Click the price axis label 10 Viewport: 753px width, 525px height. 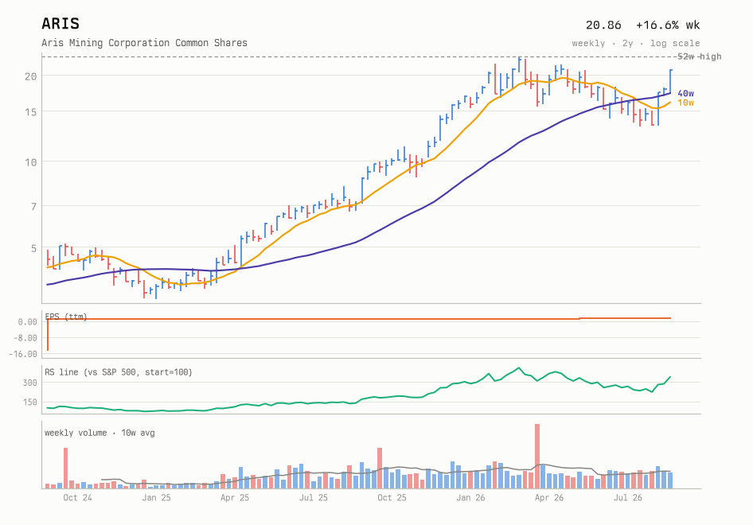31,162
